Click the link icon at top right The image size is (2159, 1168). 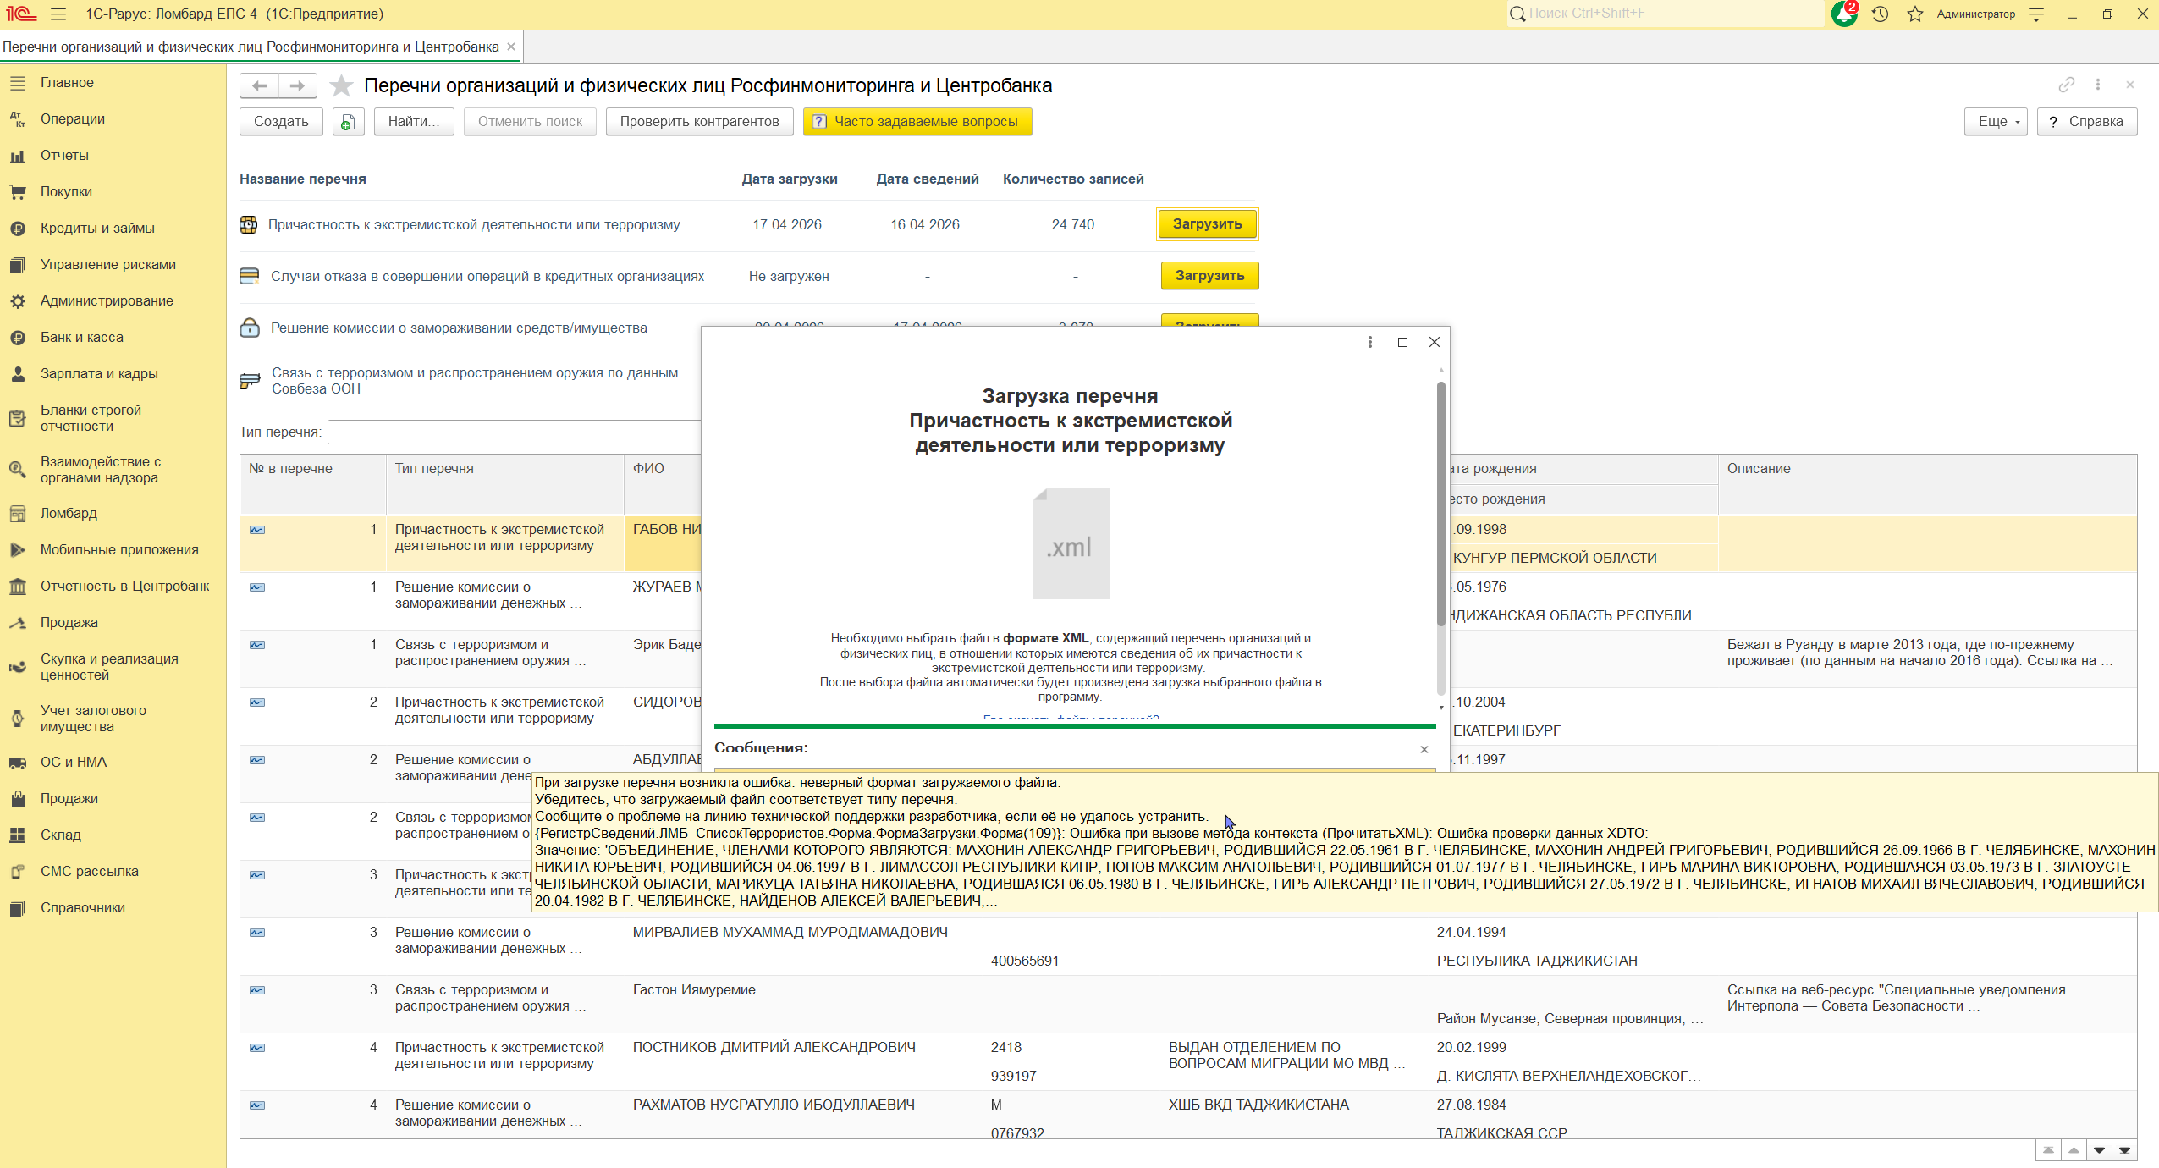point(2067,85)
